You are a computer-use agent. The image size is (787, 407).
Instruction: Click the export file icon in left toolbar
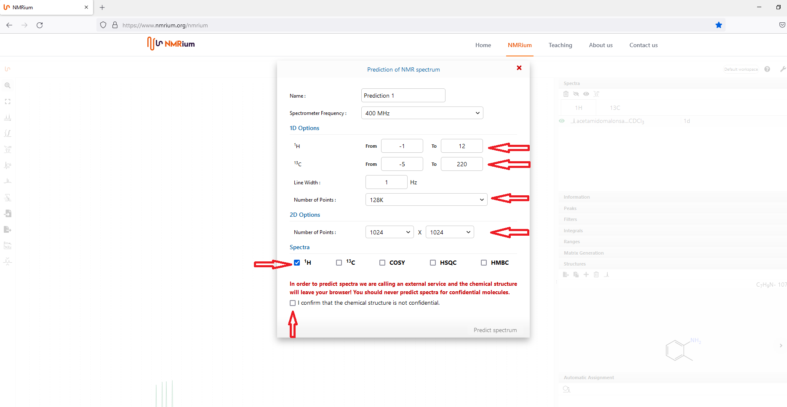(8, 229)
